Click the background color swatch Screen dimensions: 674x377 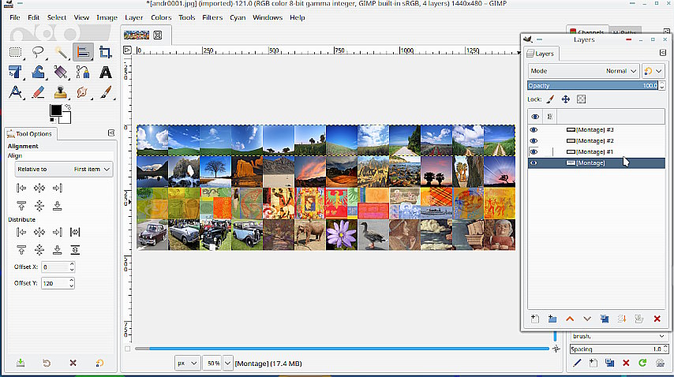[66, 118]
